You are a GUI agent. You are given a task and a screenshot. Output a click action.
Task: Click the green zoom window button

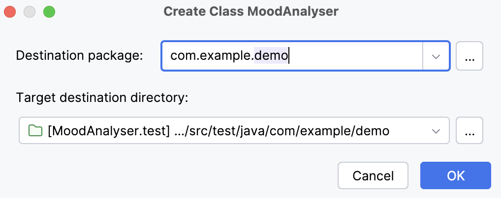[x=49, y=11]
